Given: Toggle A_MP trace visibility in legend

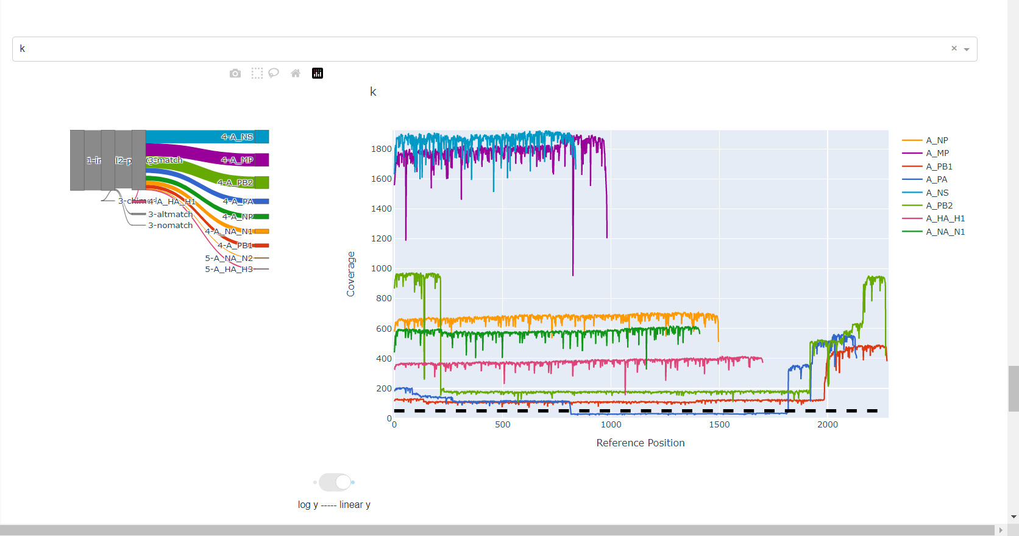Looking at the screenshot, I should (937, 153).
